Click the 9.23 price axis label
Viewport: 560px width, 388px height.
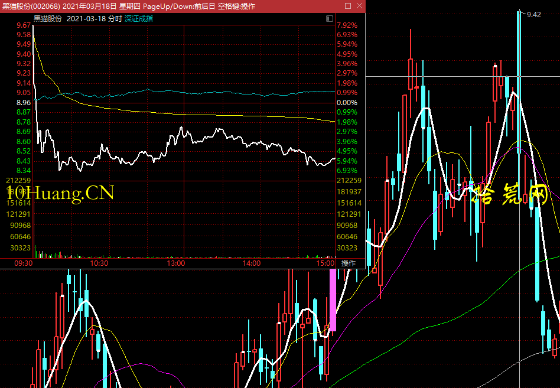pyautogui.click(x=24, y=73)
